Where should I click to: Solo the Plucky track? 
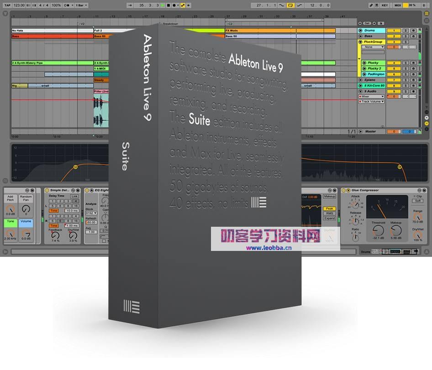(x=406, y=63)
